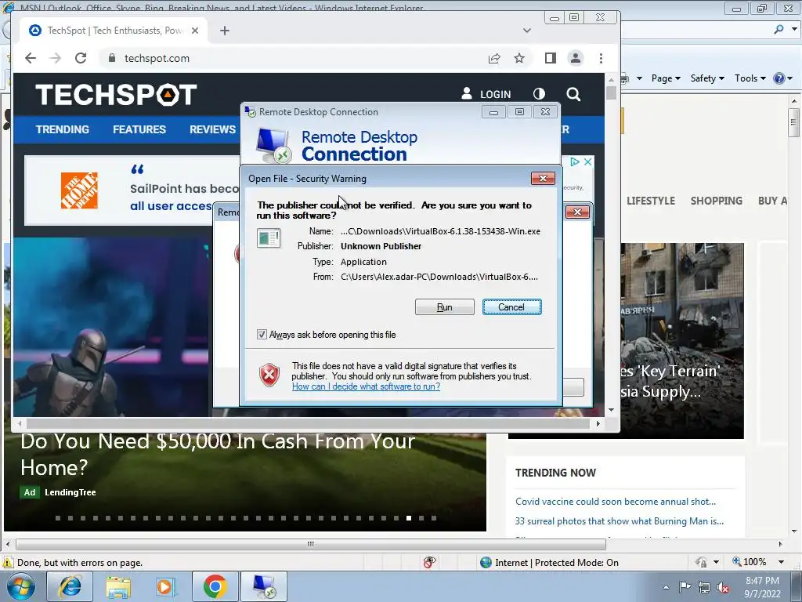Click Cancel in the Security Warning dialog
The height and width of the screenshot is (602, 802).
coord(511,307)
